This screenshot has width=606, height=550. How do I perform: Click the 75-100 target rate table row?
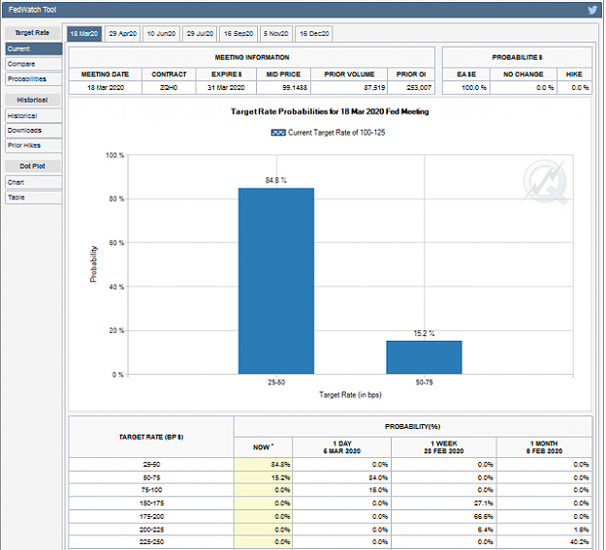coord(331,490)
